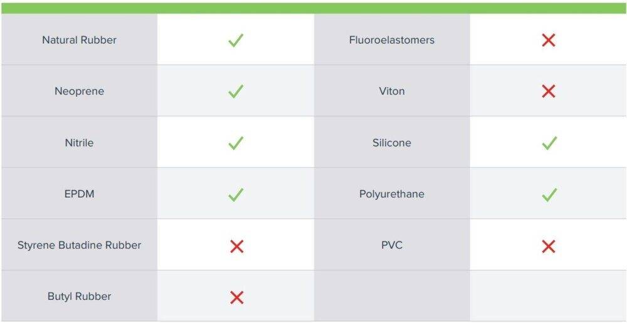Select the Viton material name
Screen dimensions: 627x323
[x=392, y=91]
